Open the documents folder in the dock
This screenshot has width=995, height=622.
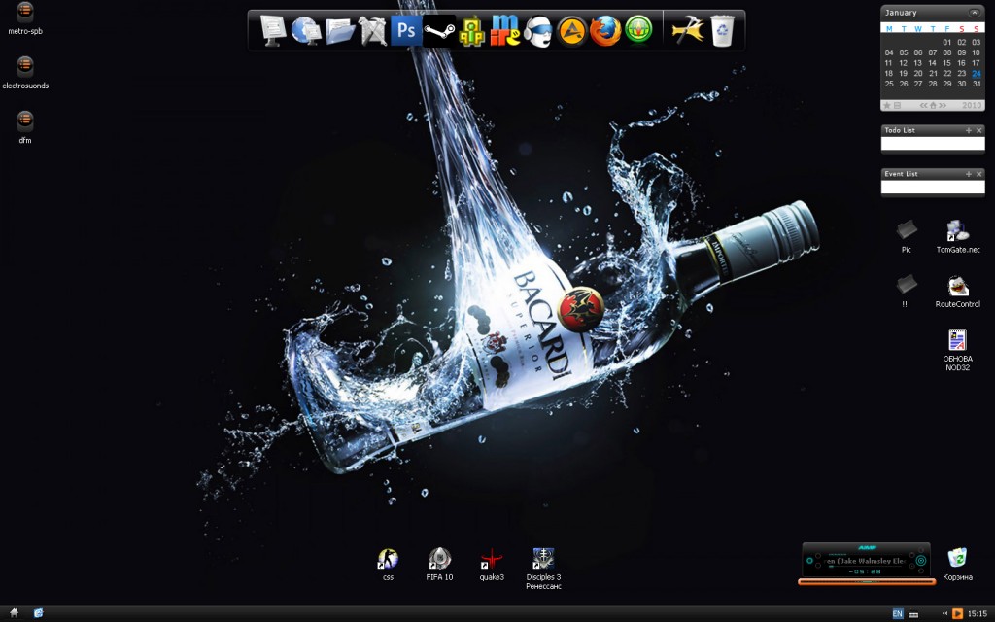(340, 31)
